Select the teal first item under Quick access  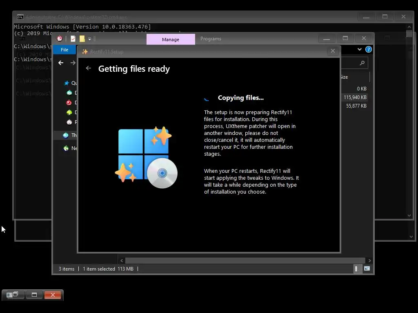pyautogui.click(x=69, y=93)
